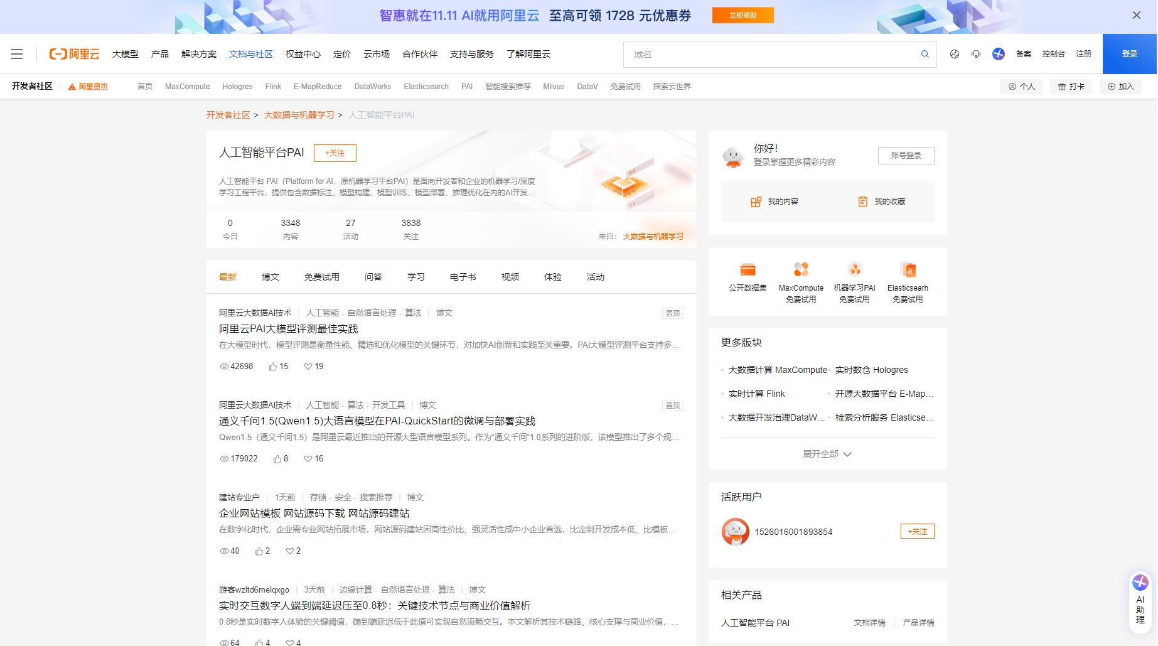Click the 公开数据集 datasets icon
The height and width of the screenshot is (646, 1158).
coord(748,270)
